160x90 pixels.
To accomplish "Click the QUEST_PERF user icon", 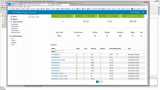I will tap(29, 17).
